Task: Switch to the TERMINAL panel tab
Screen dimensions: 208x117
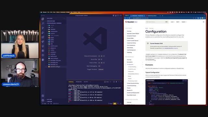Action: point(71,82)
